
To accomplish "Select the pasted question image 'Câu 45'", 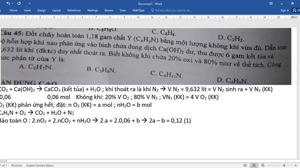I will click(146, 56).
